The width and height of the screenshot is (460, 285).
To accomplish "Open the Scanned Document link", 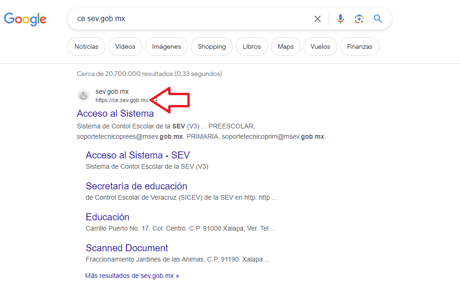I will pyautogui.click(x=127, y=248).
